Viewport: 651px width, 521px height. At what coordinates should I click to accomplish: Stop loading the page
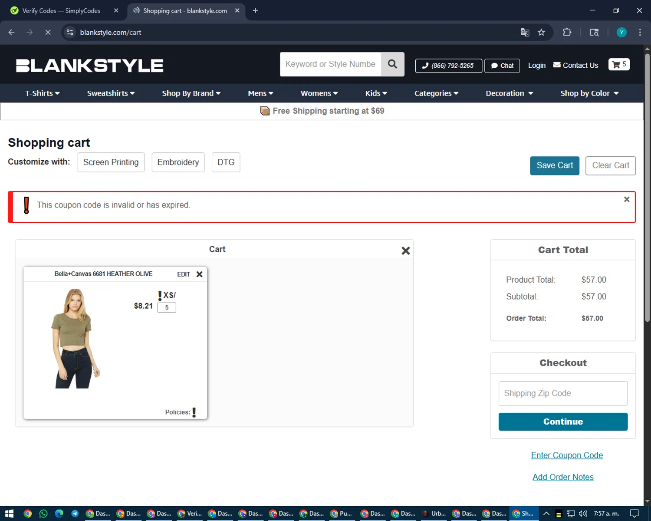tap(48, 32)
